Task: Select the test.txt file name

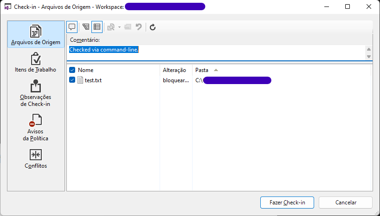Action: tap(93, 80)
